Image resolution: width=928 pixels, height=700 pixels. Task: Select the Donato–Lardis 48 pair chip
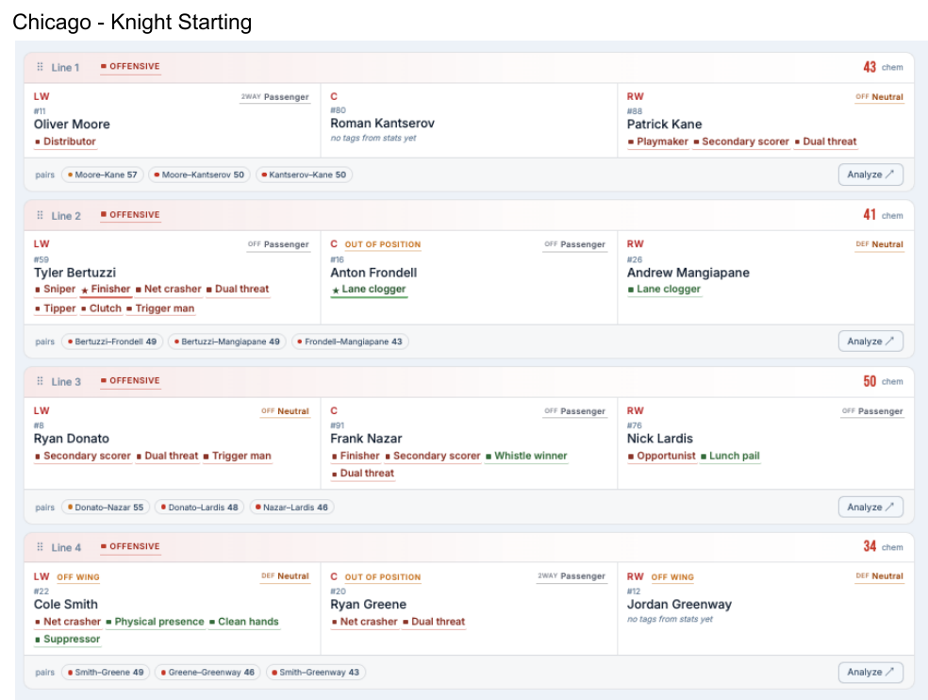tap(199, 508)
